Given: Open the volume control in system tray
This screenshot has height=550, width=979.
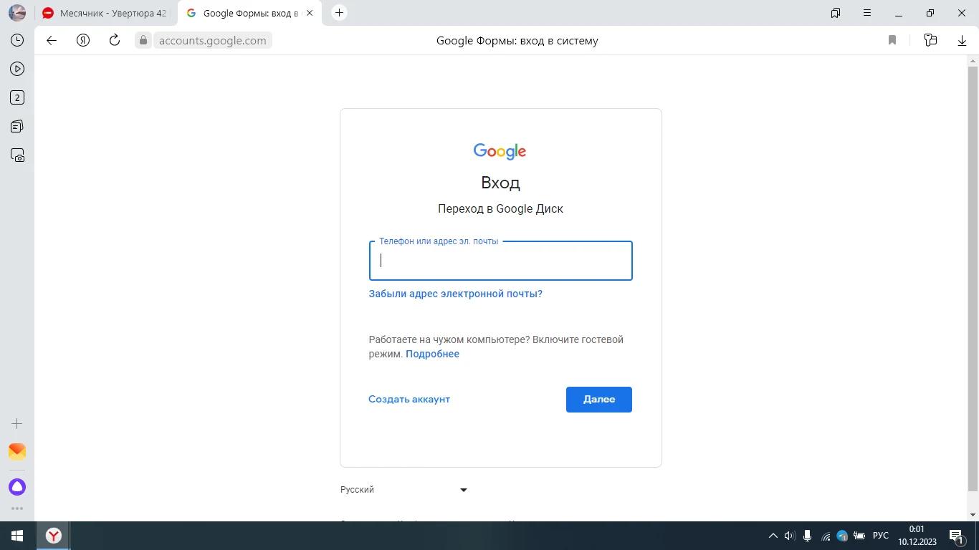Looking at the screenshot, I should point(790,536).
